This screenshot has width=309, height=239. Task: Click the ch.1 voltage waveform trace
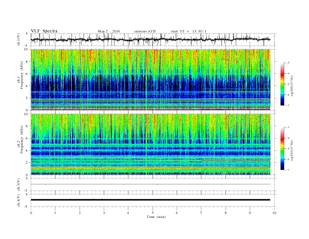click(150, 39)
